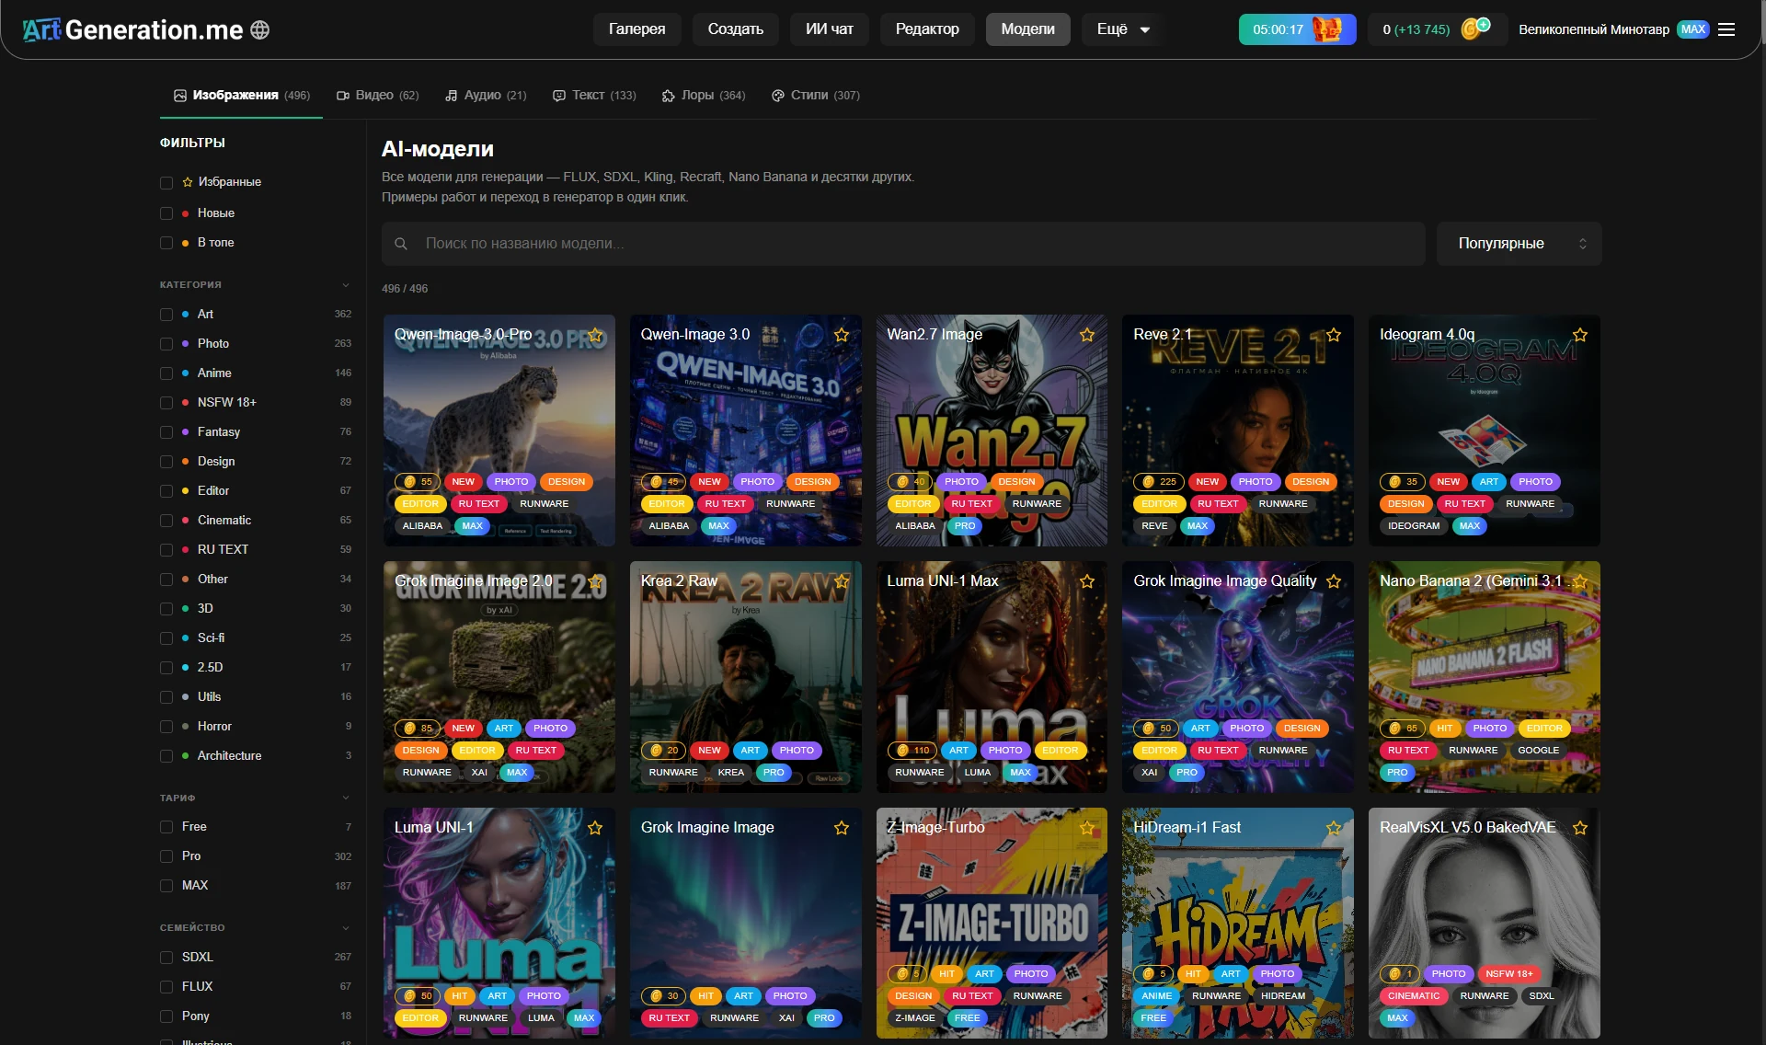
Task: Enable the Fantasy category checkbox
Action: tap(166, 432)
